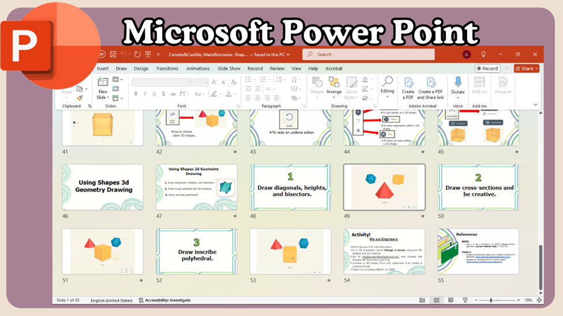Open the slide Layout dropdown
Screen dimensions: 563x316
[x=117, y=79]
